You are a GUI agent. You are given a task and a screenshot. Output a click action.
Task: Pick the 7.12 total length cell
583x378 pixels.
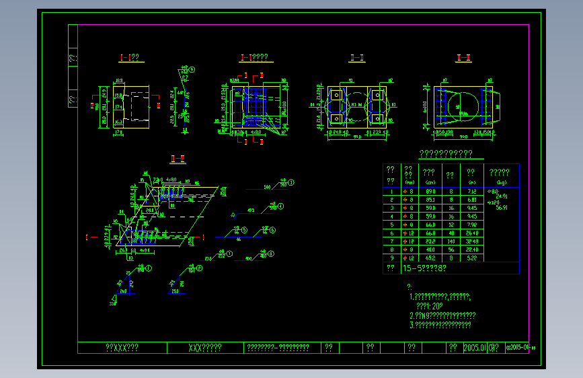[x=472, y=192]
